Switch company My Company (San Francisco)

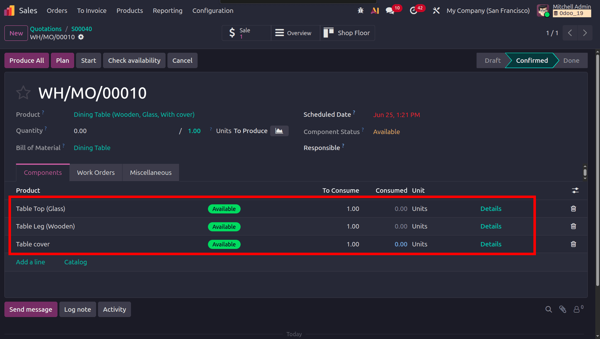click(488, 11)
